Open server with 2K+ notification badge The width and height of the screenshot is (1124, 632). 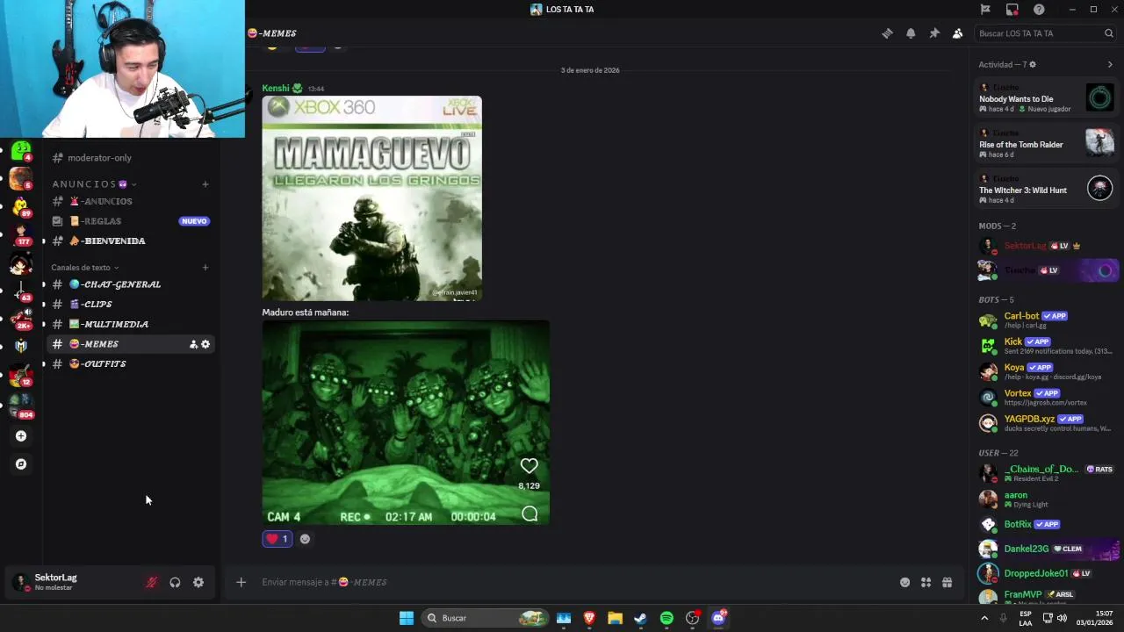tap(21, 320)
